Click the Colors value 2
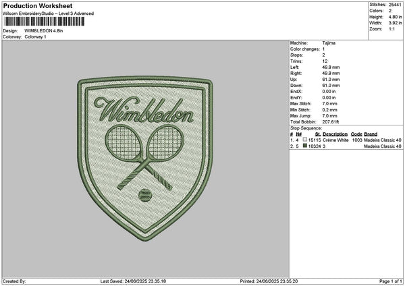Viewport: 405px width, 286px height. [x=390, y=11]
